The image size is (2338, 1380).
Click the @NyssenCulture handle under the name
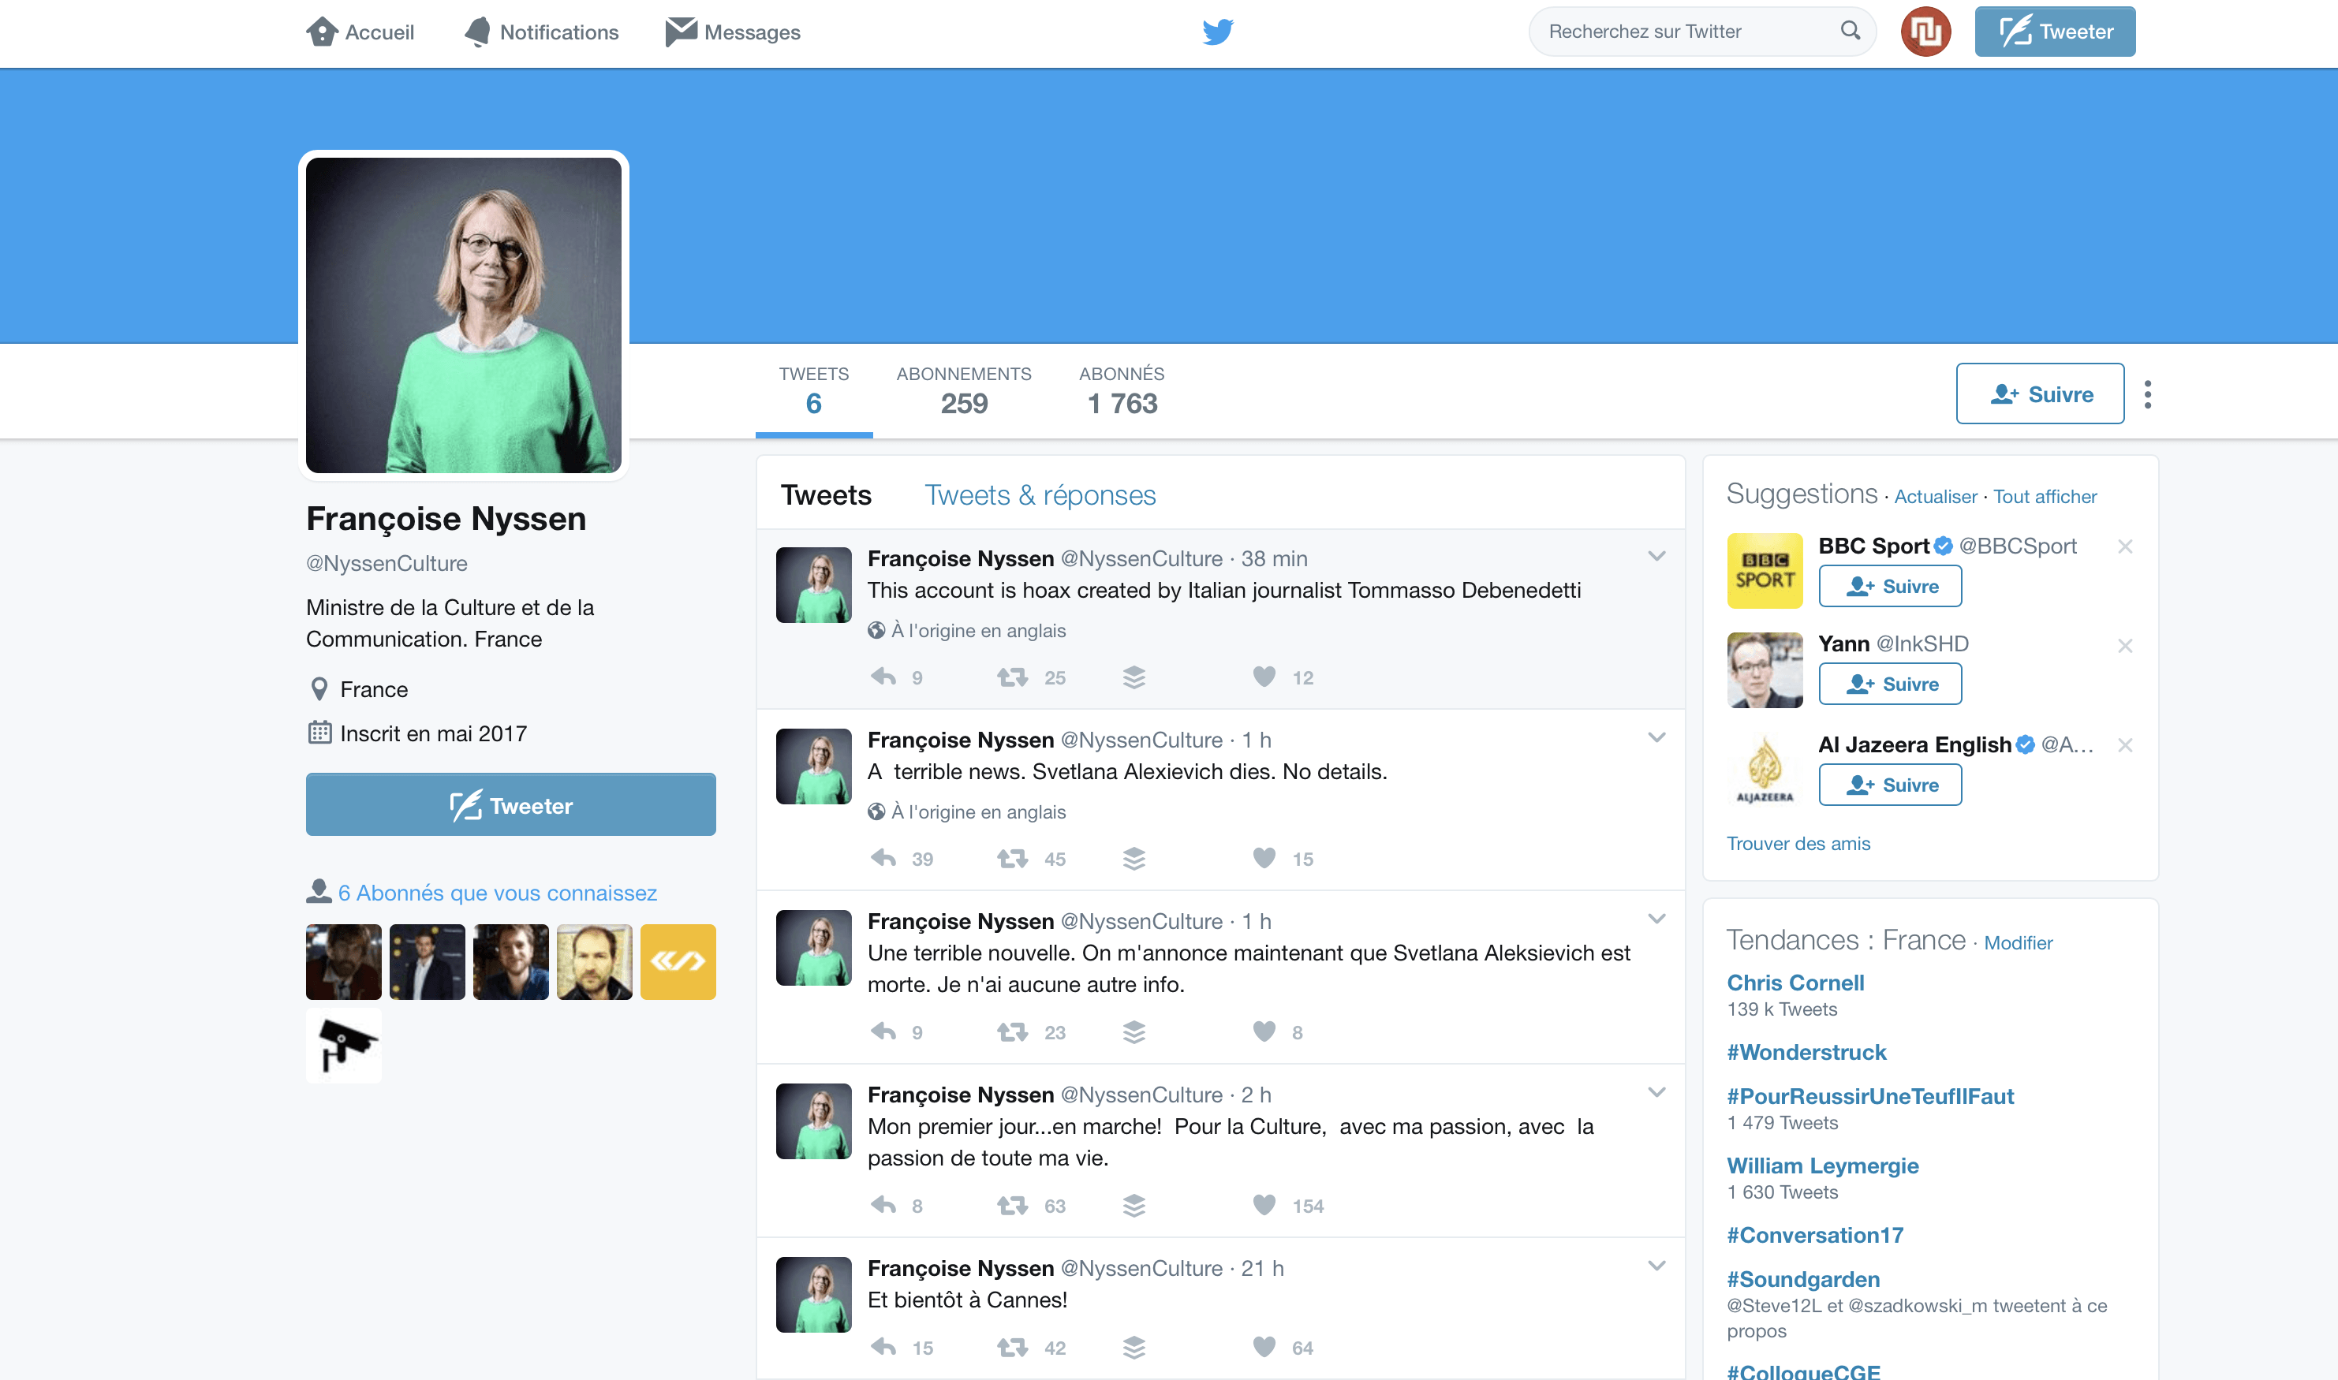(x=386, y=564)
